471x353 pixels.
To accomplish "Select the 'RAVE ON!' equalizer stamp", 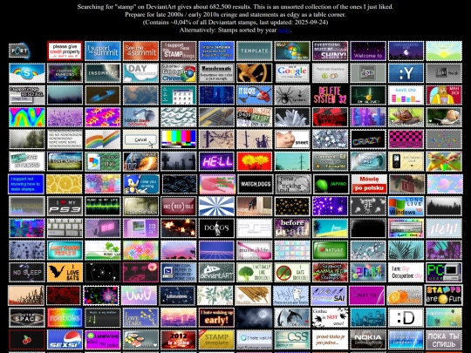I will 406,96.
